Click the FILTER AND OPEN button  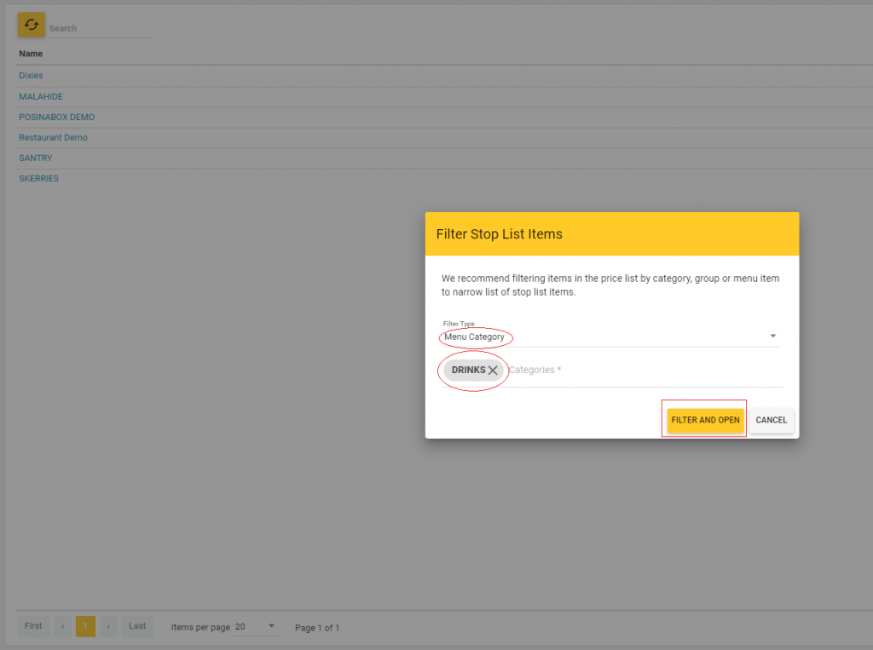(704, 419)
